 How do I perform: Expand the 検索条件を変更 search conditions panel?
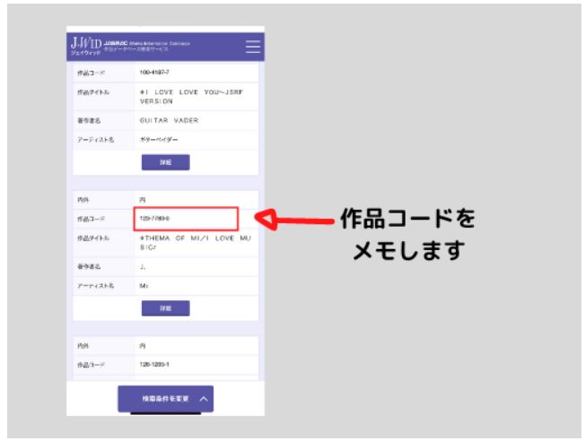[x=165, y=398]
